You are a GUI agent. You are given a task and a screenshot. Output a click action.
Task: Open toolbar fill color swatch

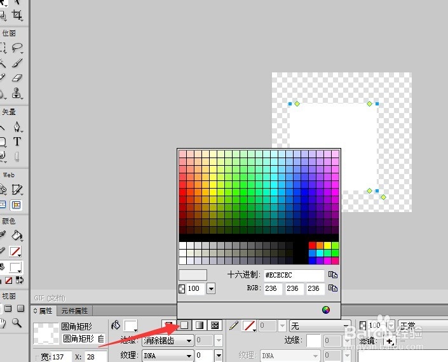coord(15,268)
